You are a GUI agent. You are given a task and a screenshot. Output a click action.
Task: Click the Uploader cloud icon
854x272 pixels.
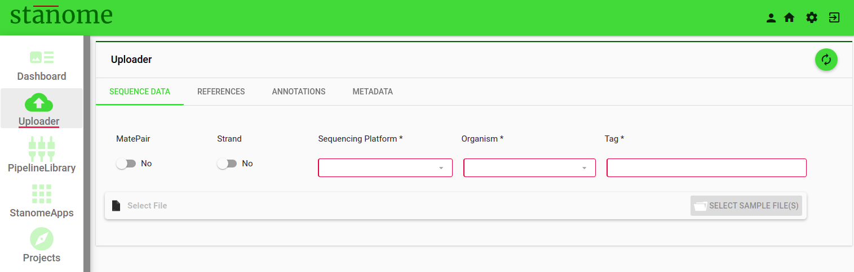coord(39,103)
